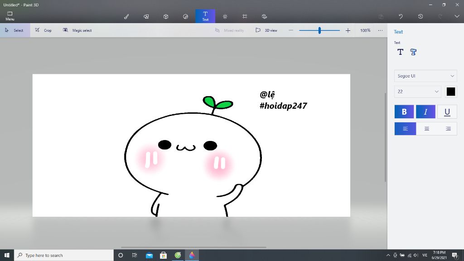Toggle Bold formatting
Image resolution: width=464 pixels, height=261 pixels.
(404, 111)
